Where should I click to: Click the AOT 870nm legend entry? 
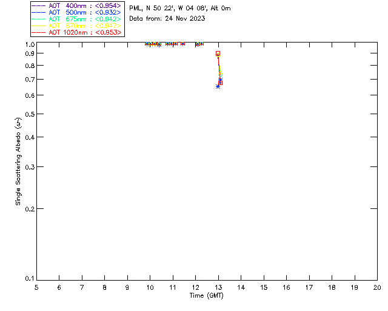76,26
